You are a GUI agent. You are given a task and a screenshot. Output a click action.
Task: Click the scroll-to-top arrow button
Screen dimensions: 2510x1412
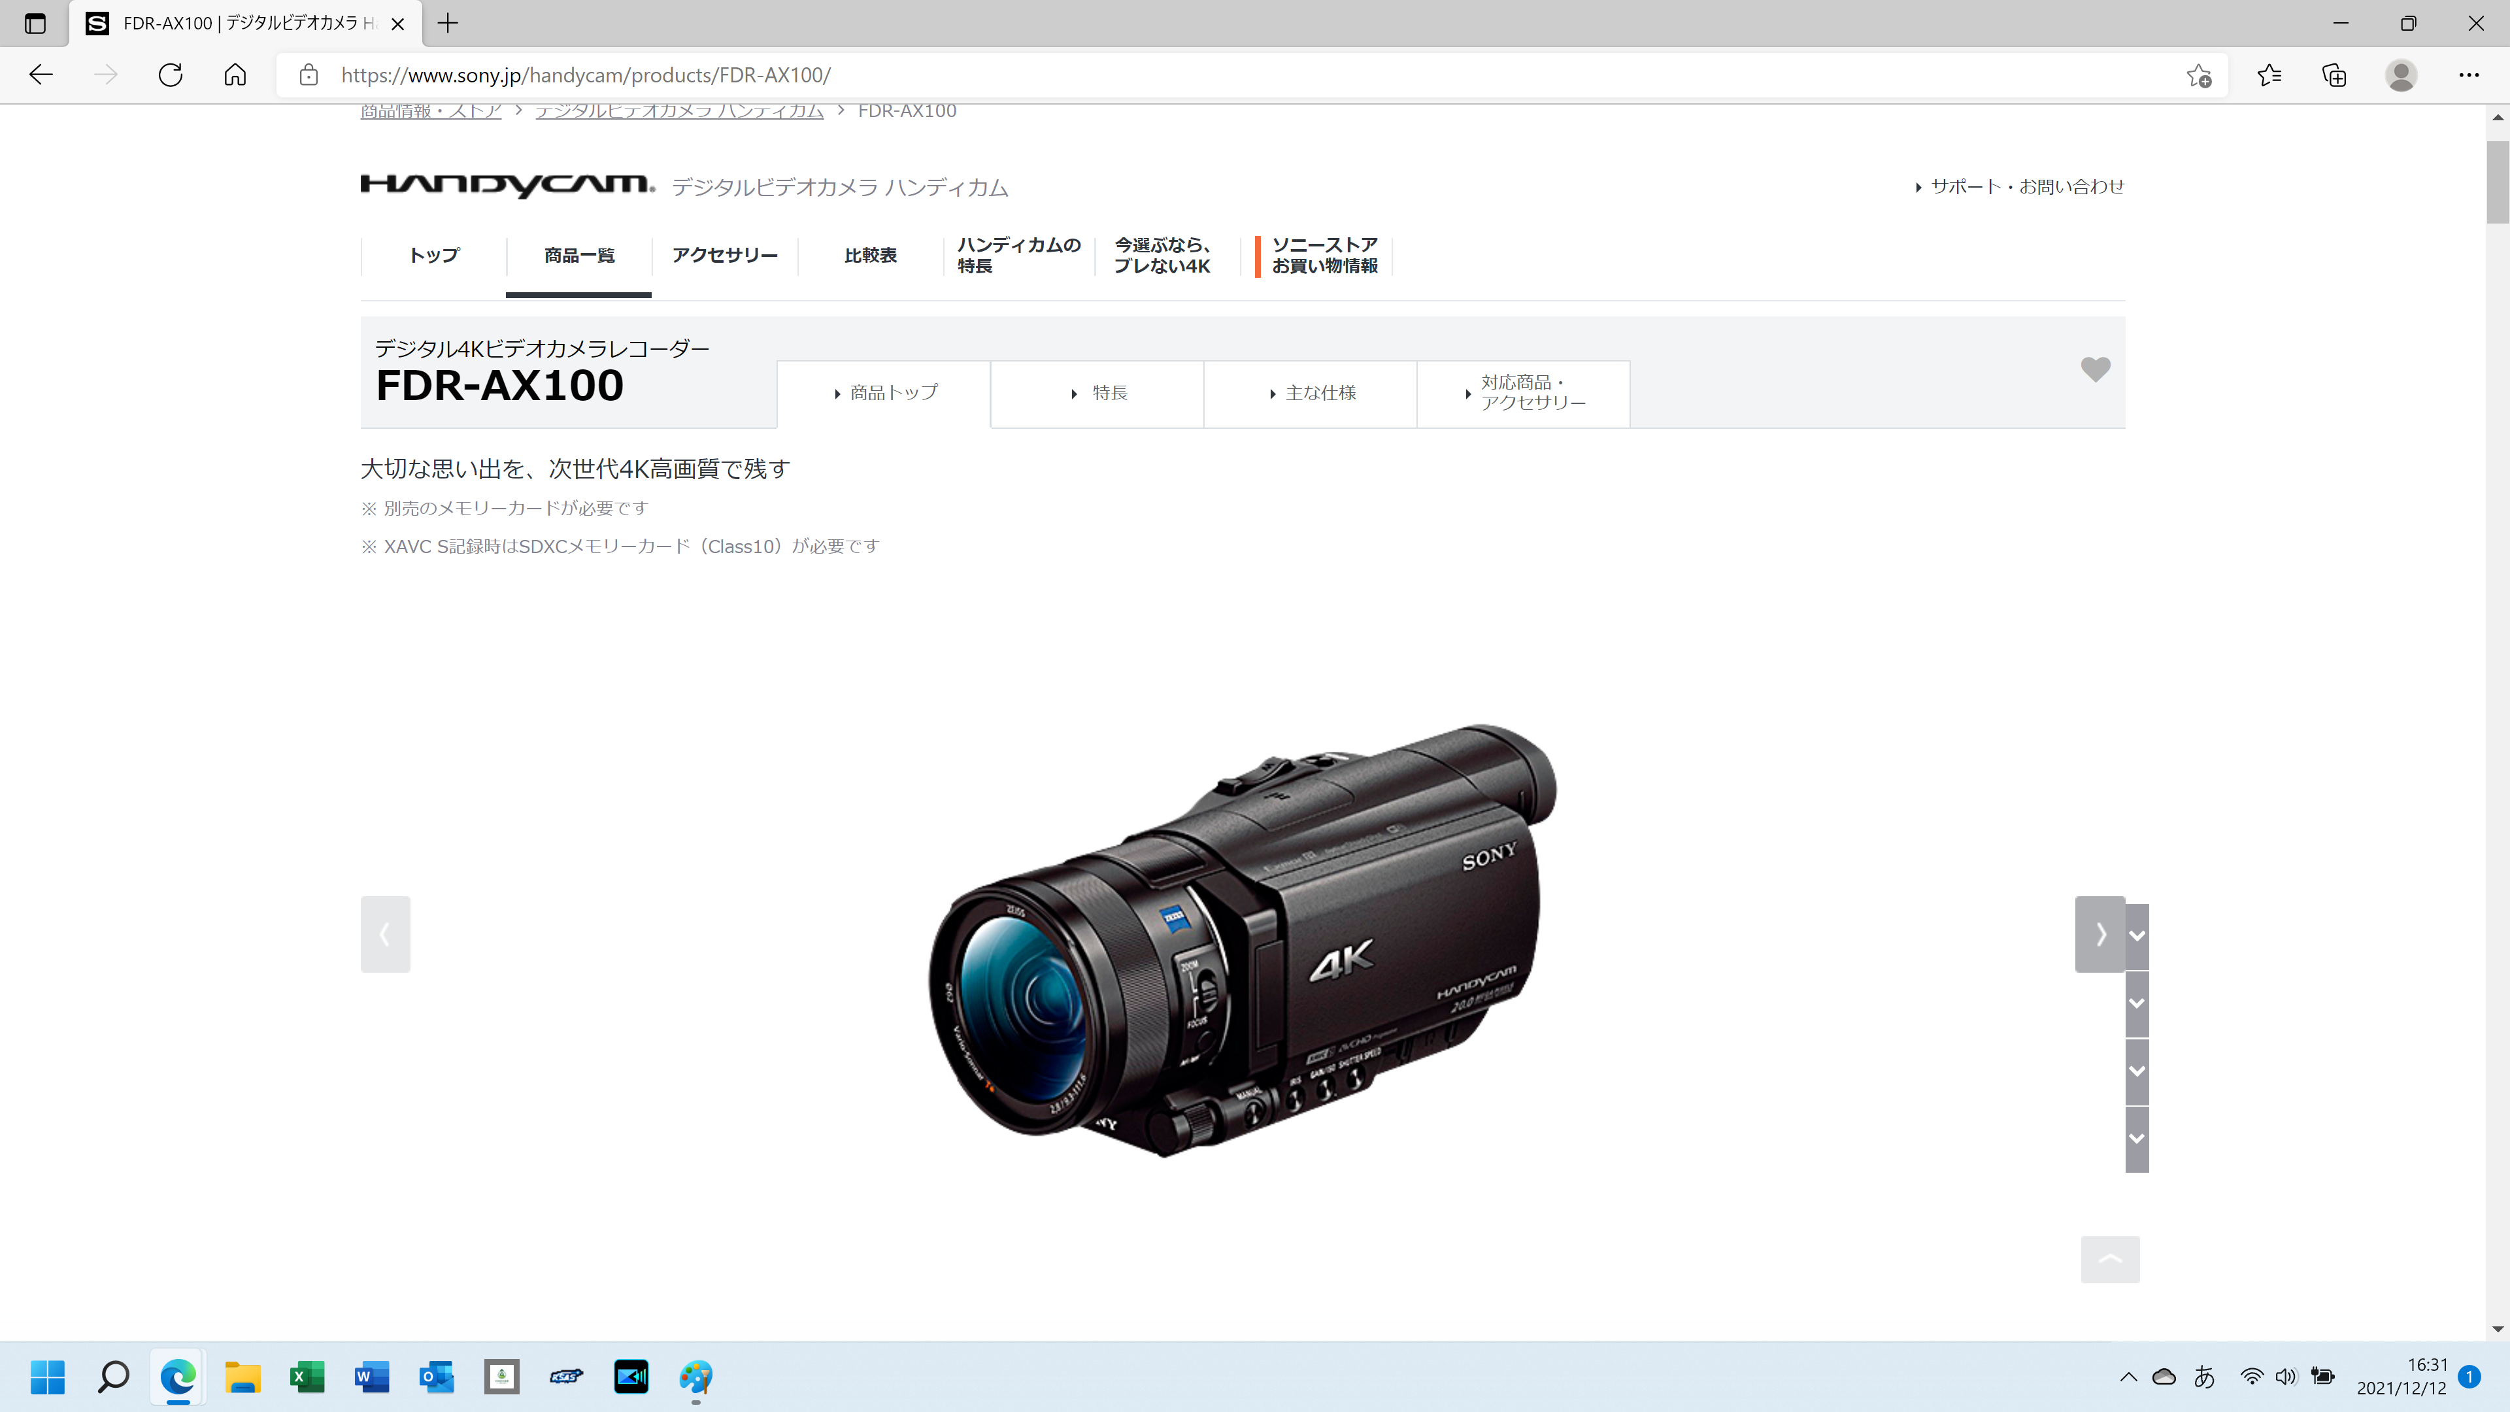pyautogui.click(x=2109, y=1259)
